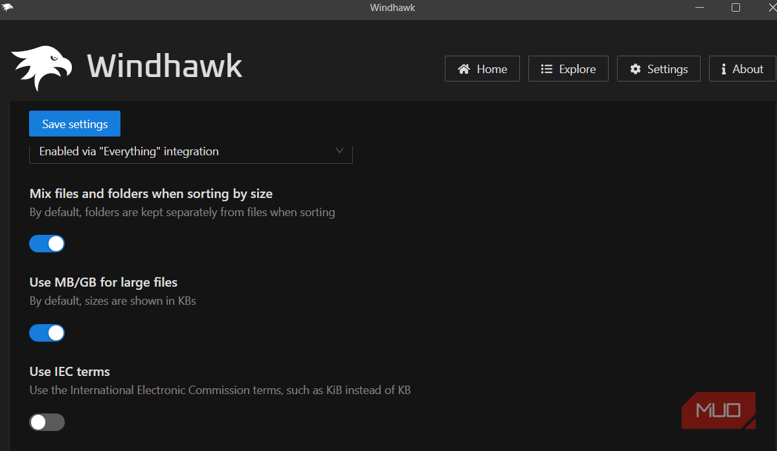Screen dimensions: 777x451
Task: Click the Save settings button
Action: coord(74,124)
